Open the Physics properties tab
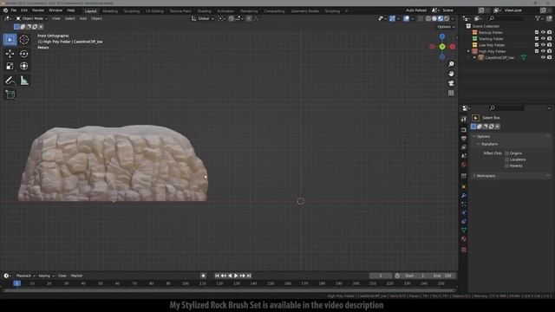Viewport: 555px width, 312px height. 464,213
